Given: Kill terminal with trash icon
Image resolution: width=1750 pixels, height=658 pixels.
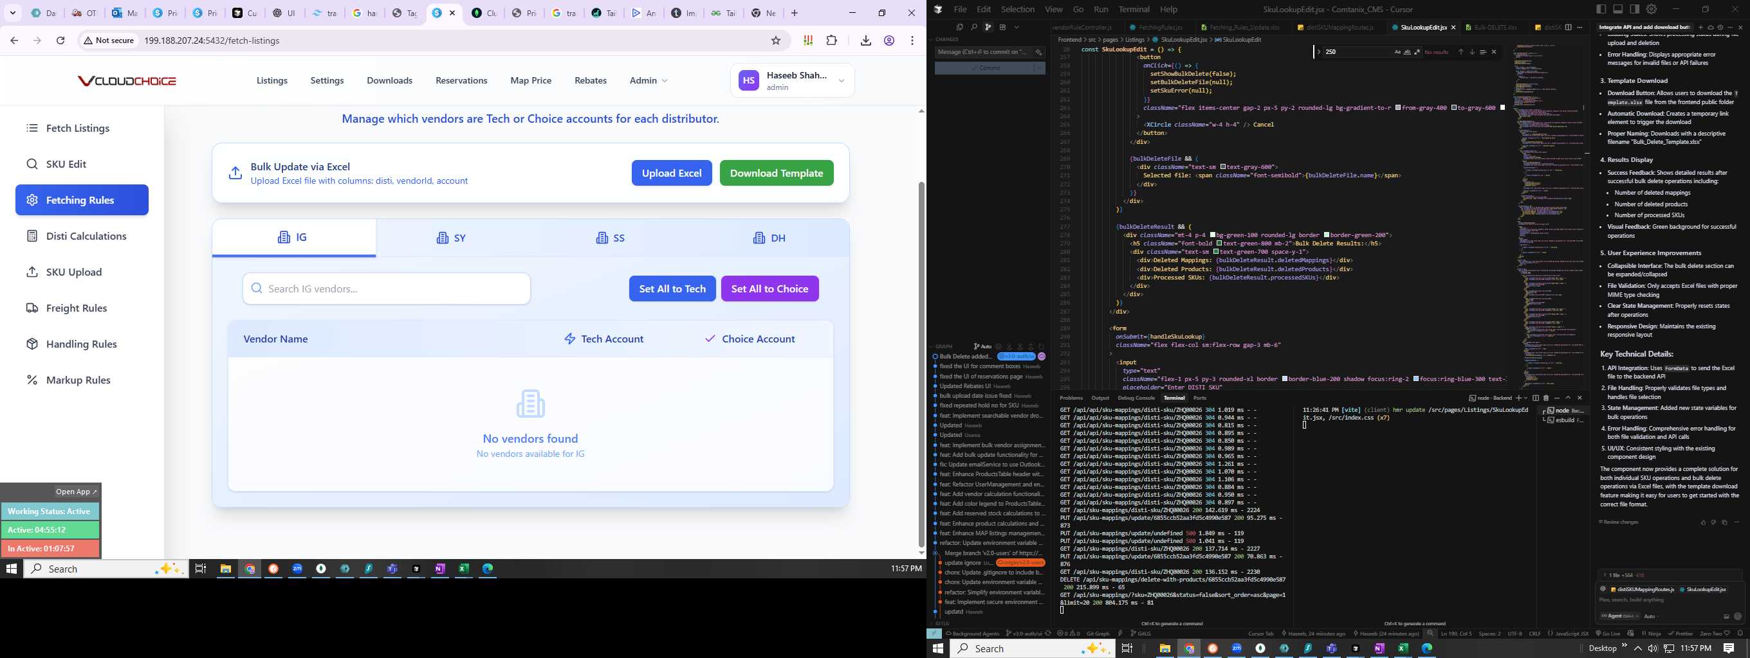Looking at the screenshot, I should coord(1546,398).
